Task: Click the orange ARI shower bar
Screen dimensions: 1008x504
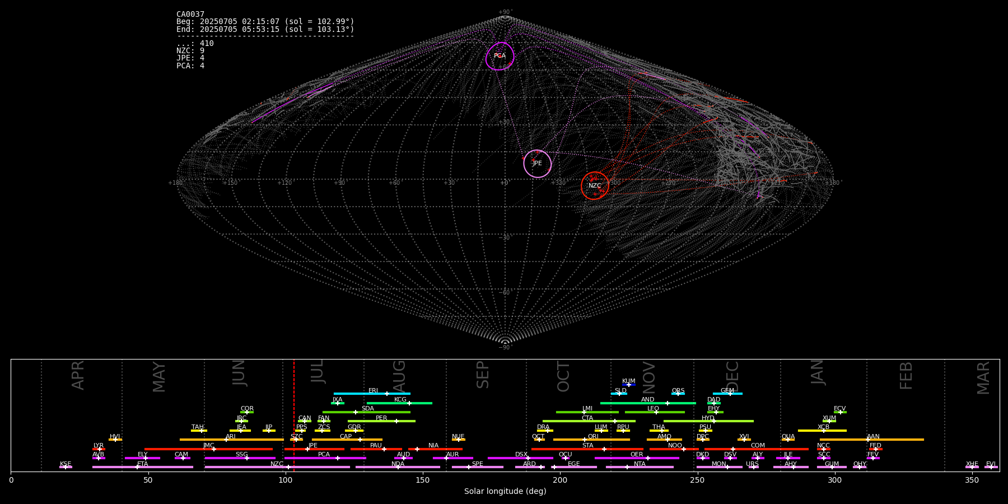Action: [232, 440]
